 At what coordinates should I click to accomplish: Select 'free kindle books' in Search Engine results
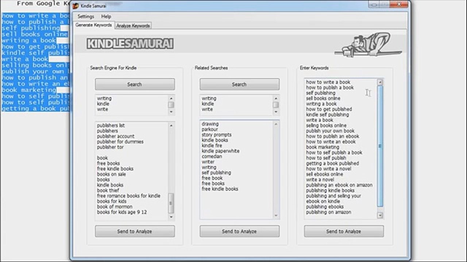[x=115, y=169]
